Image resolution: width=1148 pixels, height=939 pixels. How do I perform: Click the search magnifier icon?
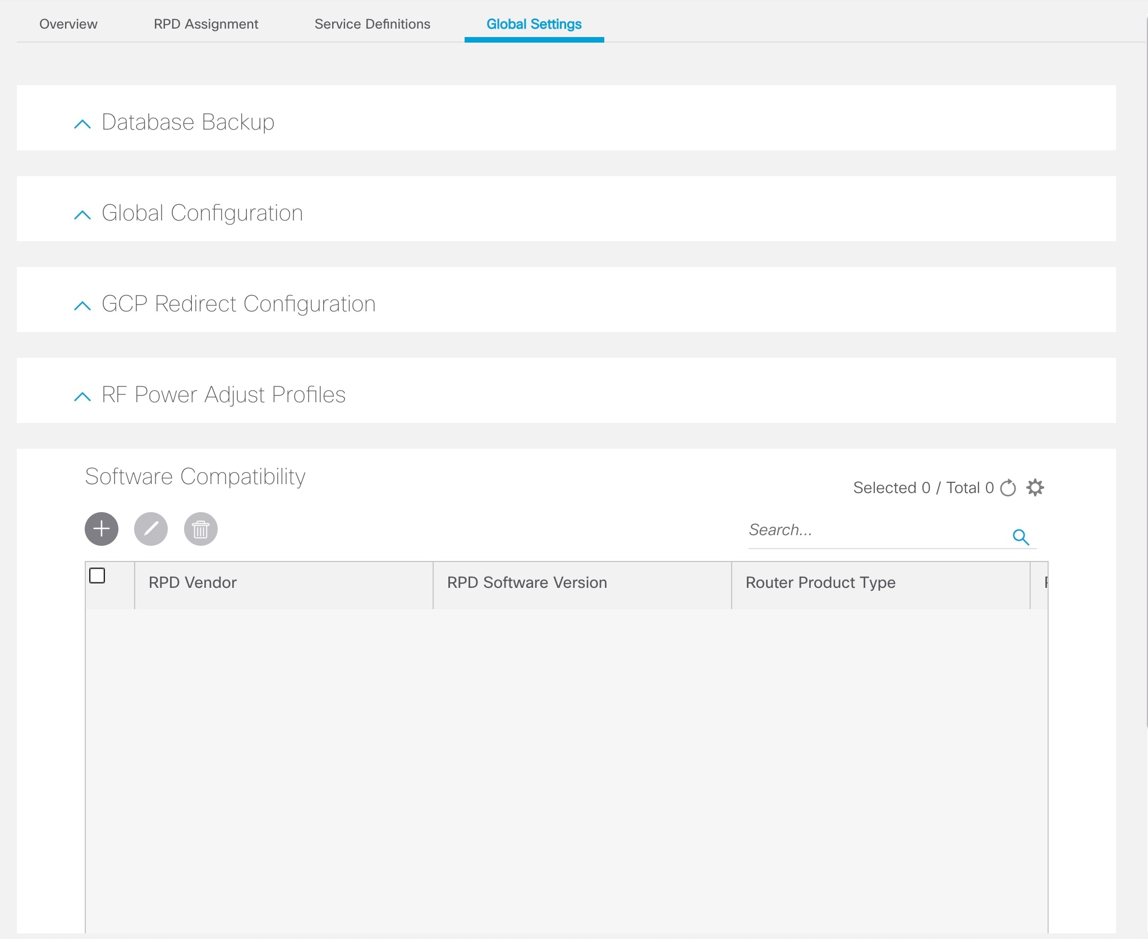pos(1021,537)
